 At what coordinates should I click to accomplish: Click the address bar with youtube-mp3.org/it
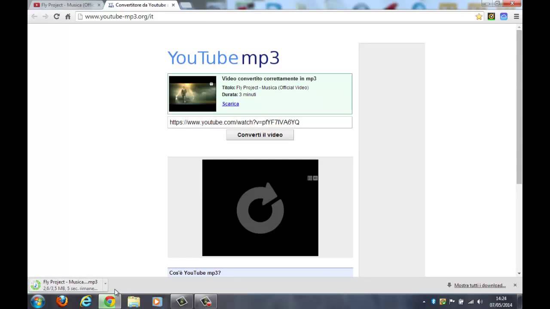point(275,16)
